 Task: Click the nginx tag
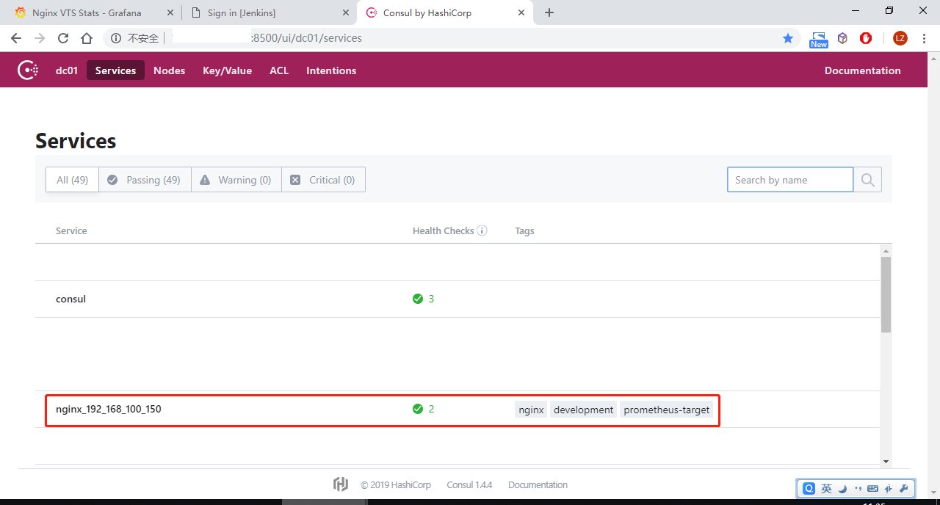point(531,410)
